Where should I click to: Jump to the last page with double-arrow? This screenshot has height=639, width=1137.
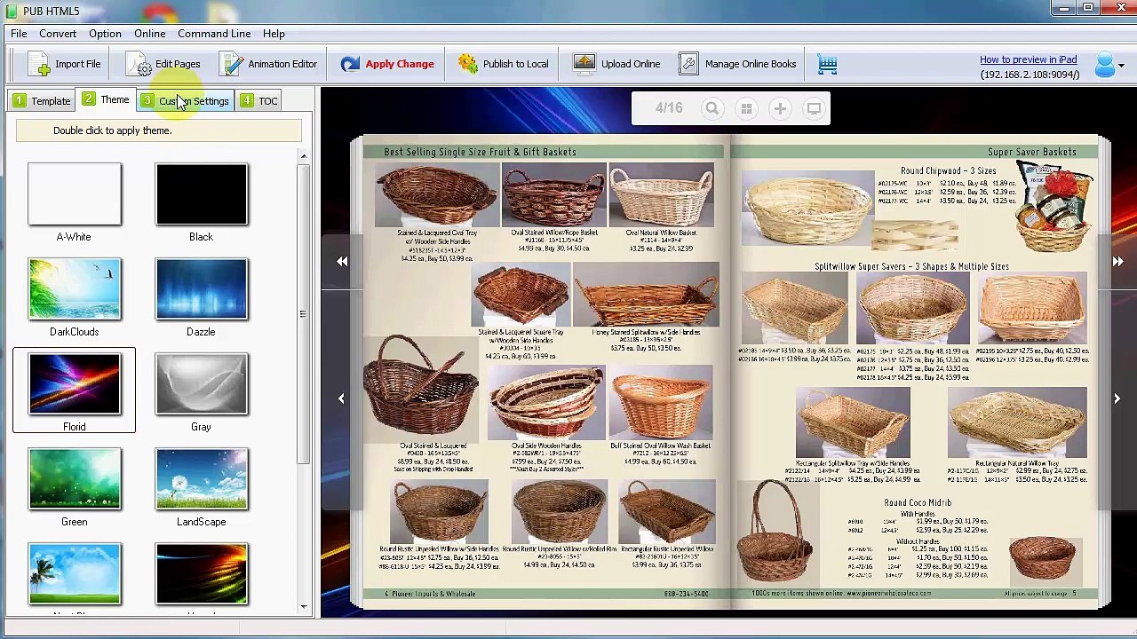pos(1117,261)
